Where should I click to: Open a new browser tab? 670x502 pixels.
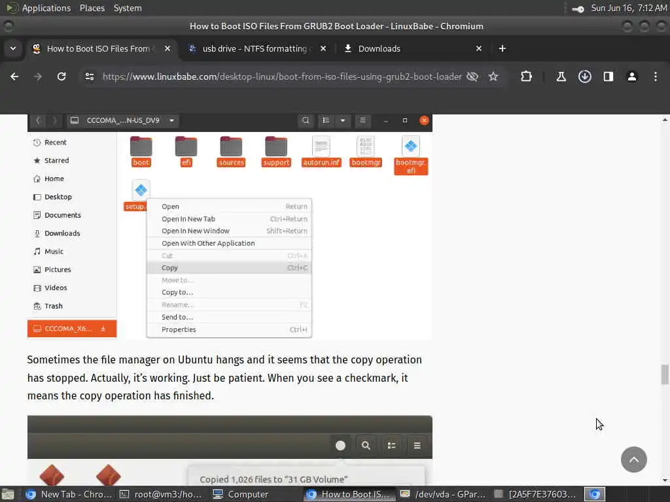coord(502,48)
